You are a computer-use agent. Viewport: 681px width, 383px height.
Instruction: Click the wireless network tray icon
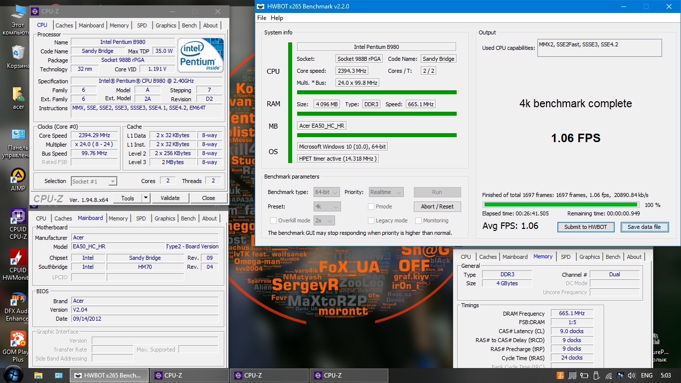pyautogui.click(x=609, y=376)
